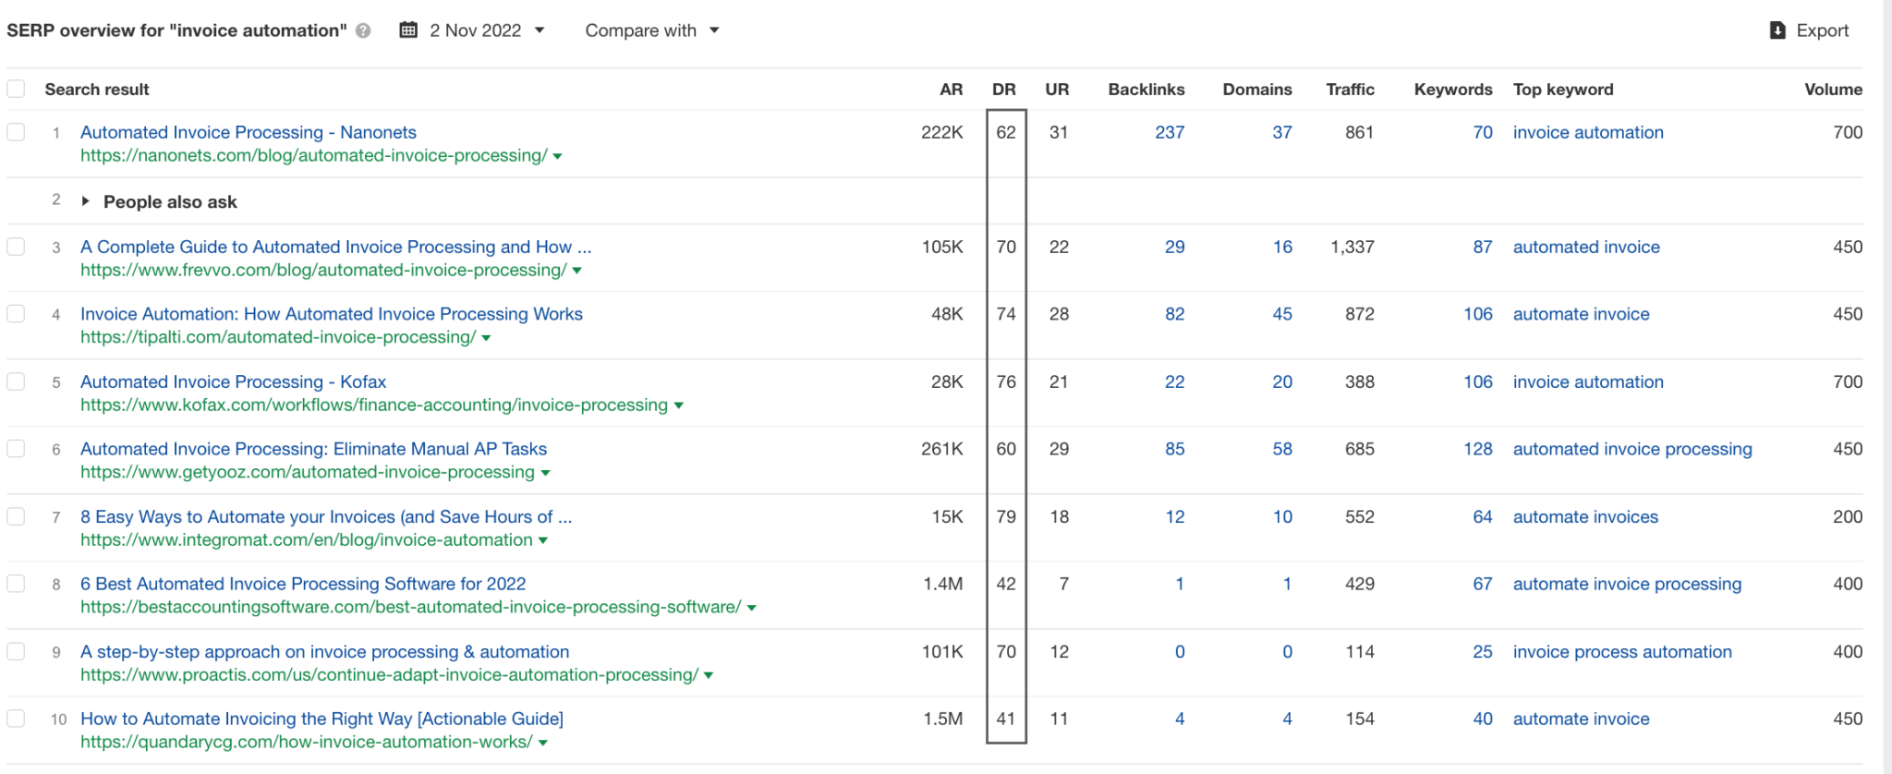This screenshot has height=774, width=1892.
Task: Click top keyword 'automate invoices' for integromat
Action: pos(1585,516)
